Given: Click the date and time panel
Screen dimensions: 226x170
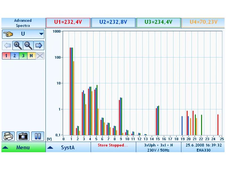Looking at the screenshot, I should (x=203, y=147).
